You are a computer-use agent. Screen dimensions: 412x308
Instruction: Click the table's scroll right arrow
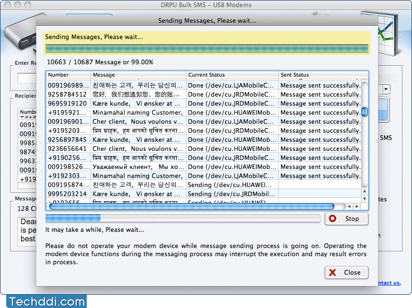pyautogui.click(x=357, y=207)
